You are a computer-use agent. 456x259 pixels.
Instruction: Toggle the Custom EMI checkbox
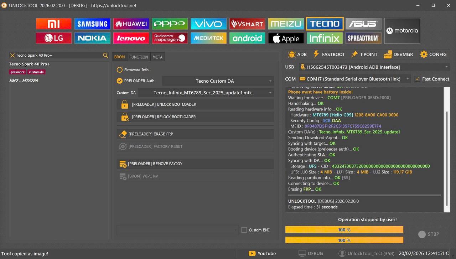244,230
